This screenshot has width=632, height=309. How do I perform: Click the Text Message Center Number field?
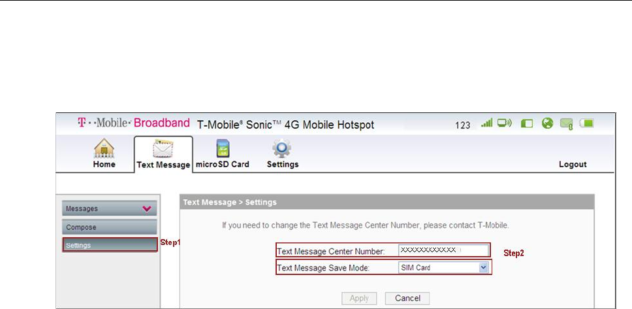click(x=443, y=250)
